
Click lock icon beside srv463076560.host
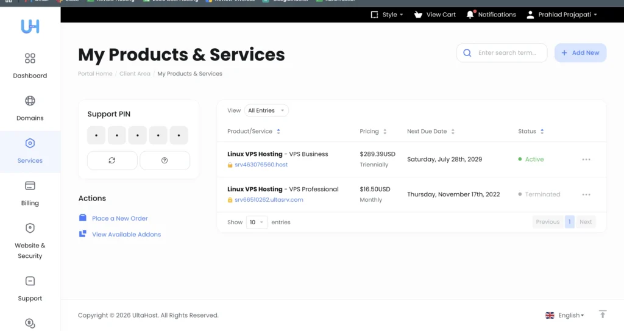[x=230, y=165]
